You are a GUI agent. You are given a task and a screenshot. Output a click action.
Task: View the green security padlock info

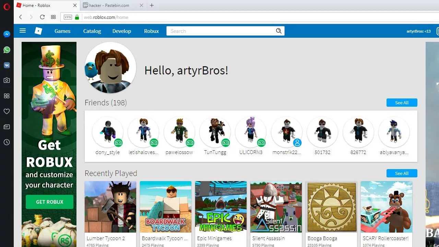pos(77,17)
